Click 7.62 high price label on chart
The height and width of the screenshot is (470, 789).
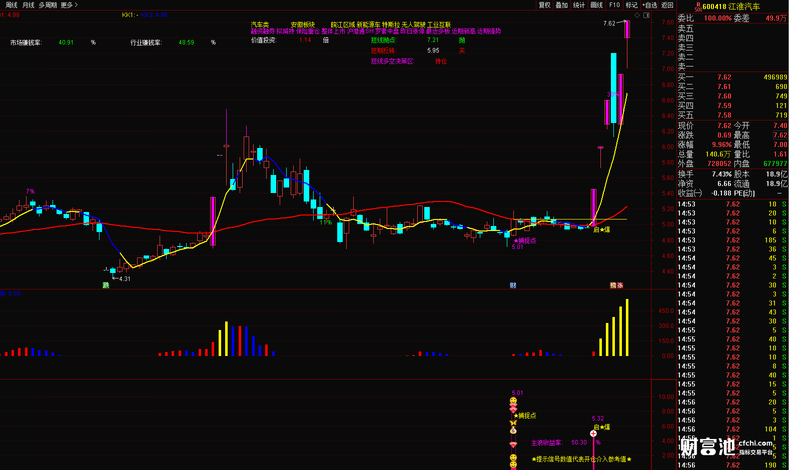click(609, 23)
